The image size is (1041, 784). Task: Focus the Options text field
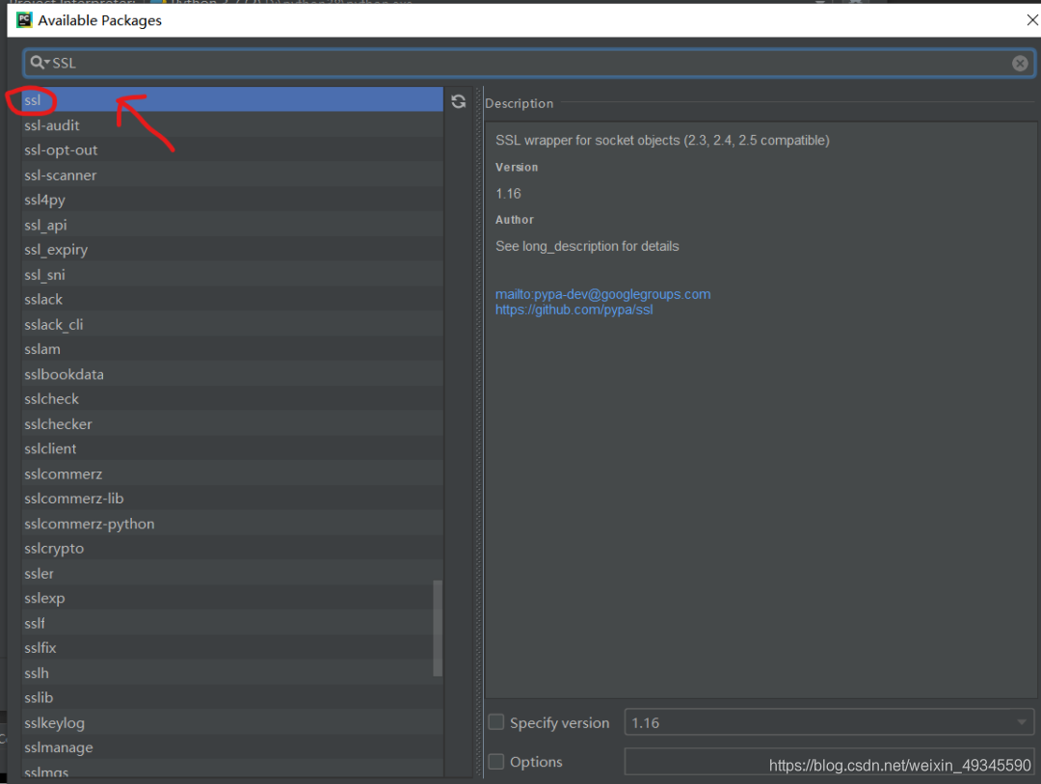[x=829, y=762]
